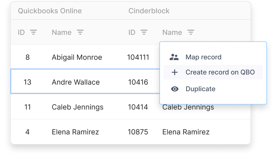The image size is (280, 160).
Task: Click the people icon beside Map record
Action: (174, 57)
